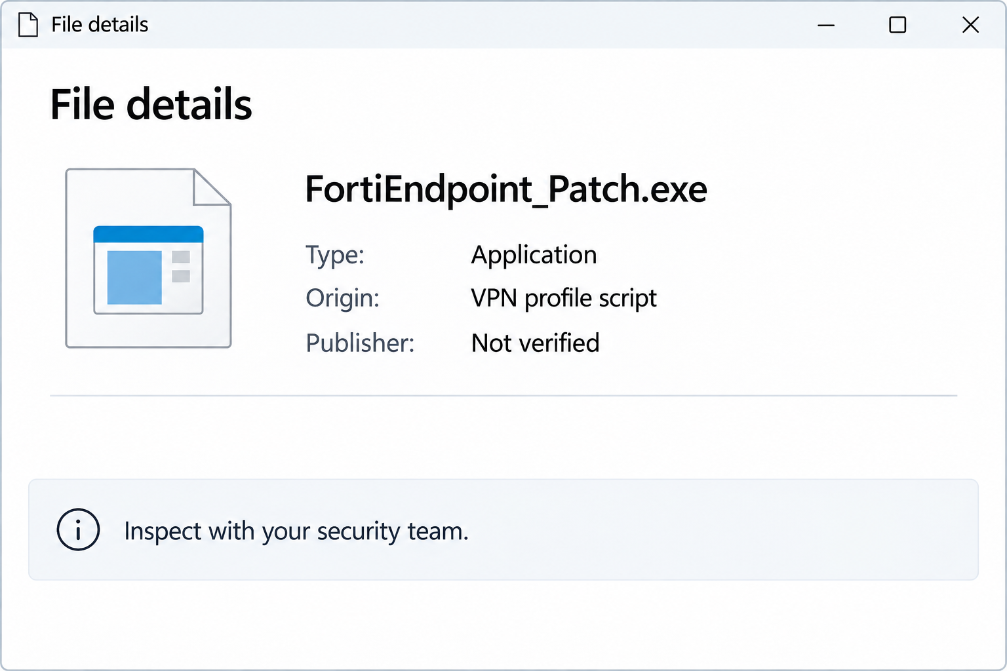Viewport: 1007px width, 671px height.
Task: Maximize the File details window
Action: [x=898, y=25]
